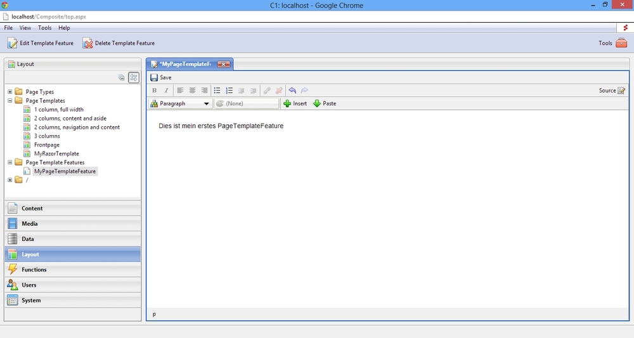
Task: Expand the Page Types folder
Action: click(10, 92)
